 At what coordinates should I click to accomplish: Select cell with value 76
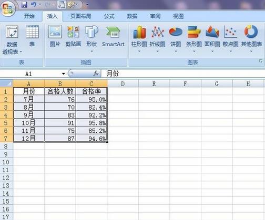[60, 99]
